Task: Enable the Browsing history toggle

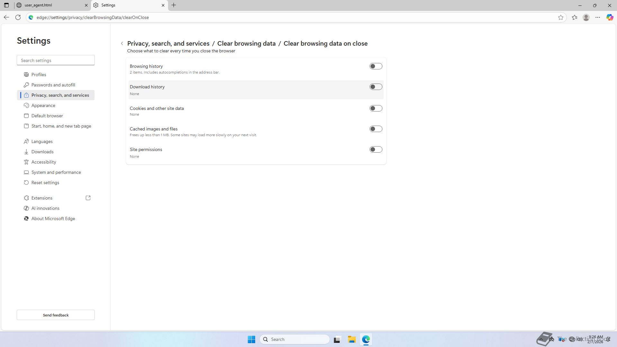Action: pyautogui.click(x=376, y=66)
